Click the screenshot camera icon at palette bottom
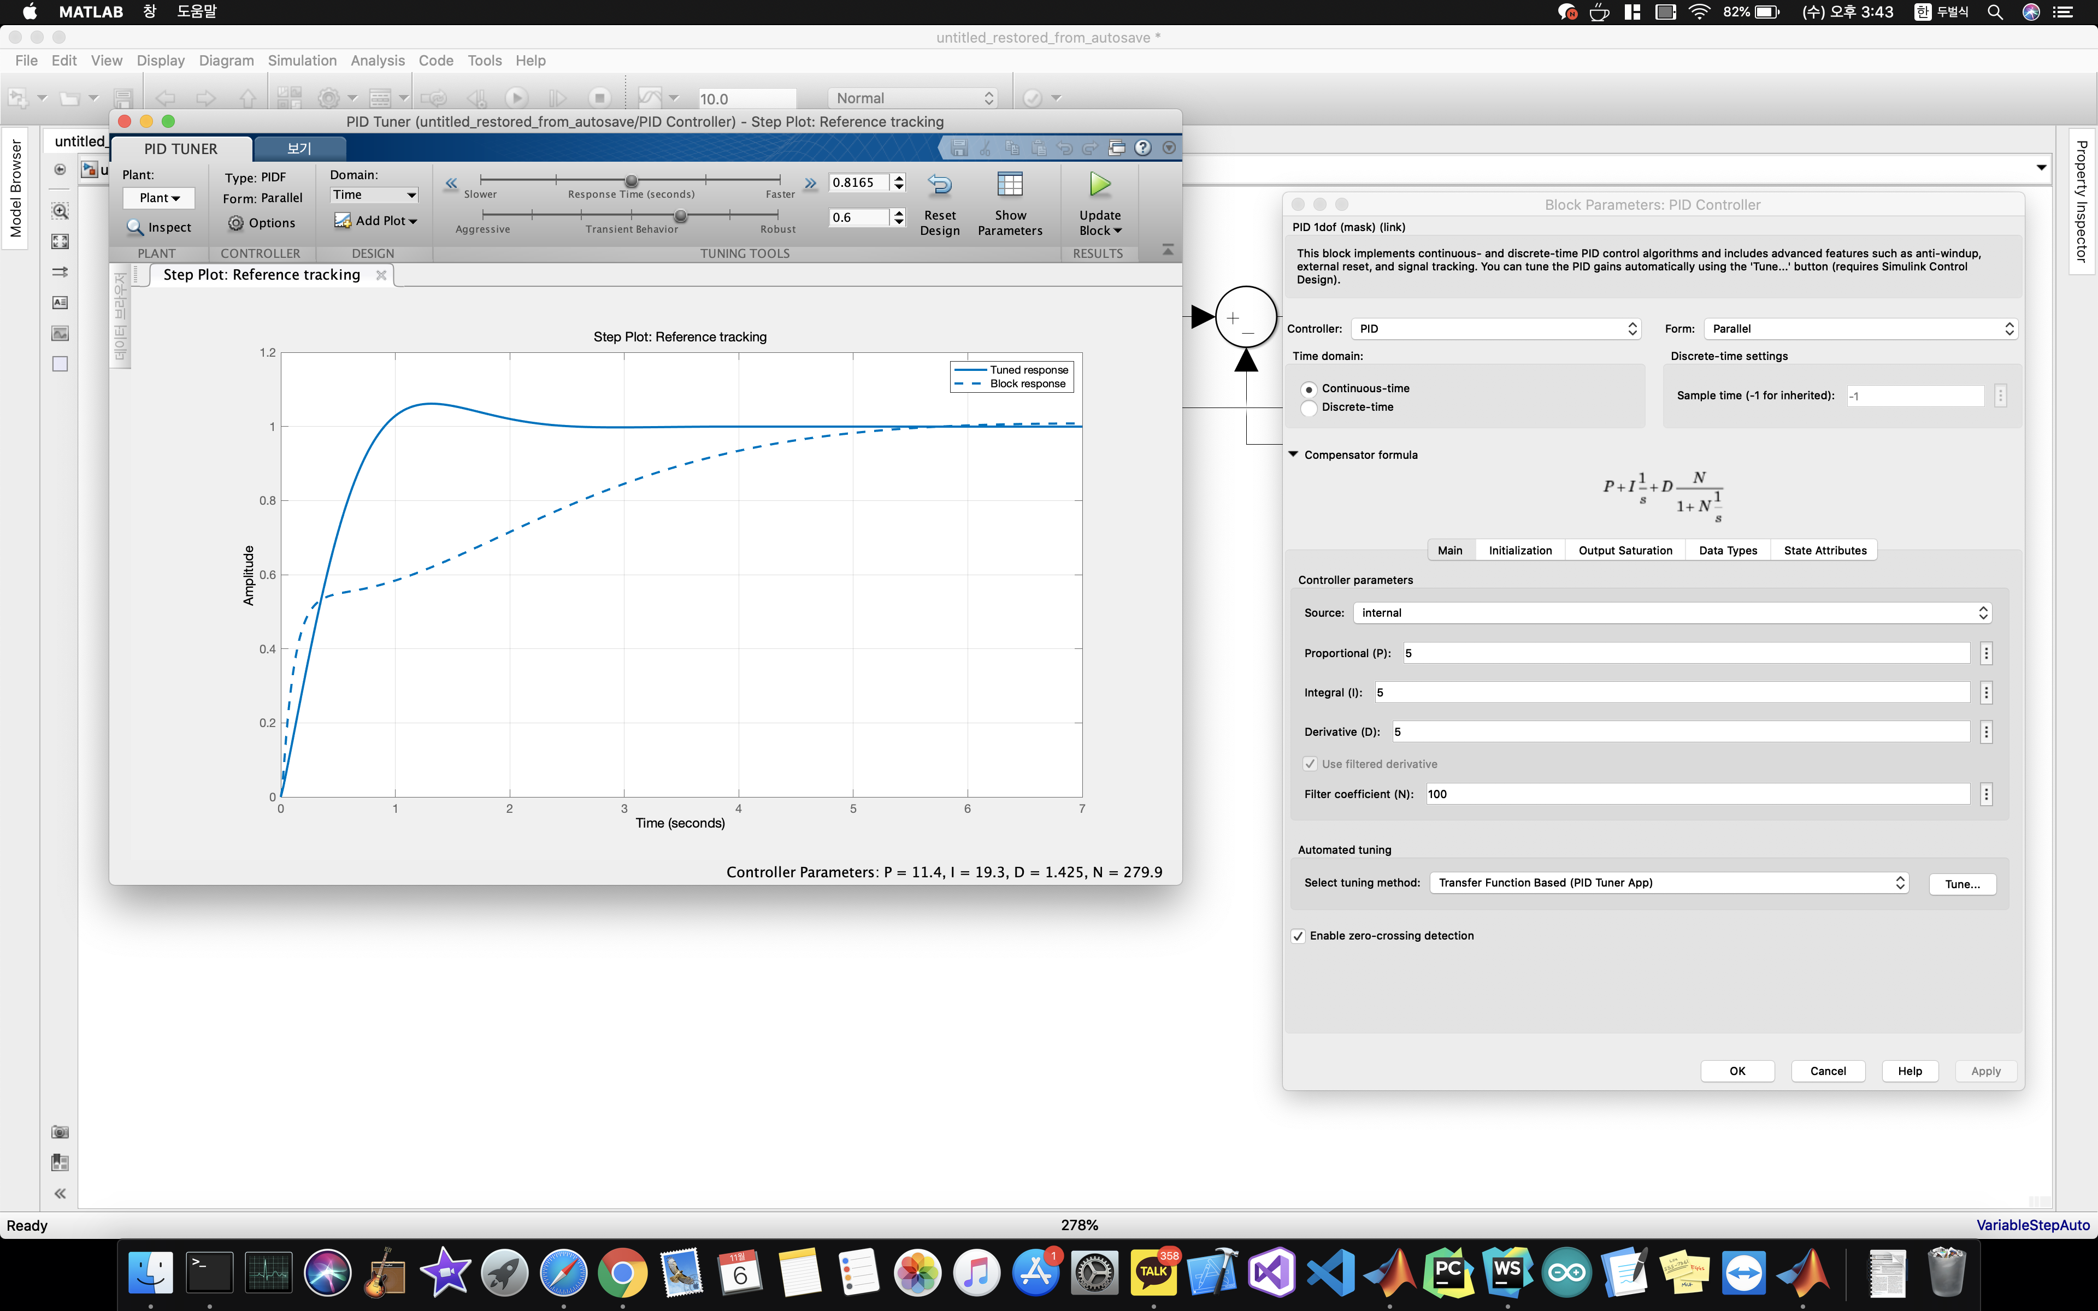Viewport: 2098px width, 1311px height. [x=60, y=1131]
